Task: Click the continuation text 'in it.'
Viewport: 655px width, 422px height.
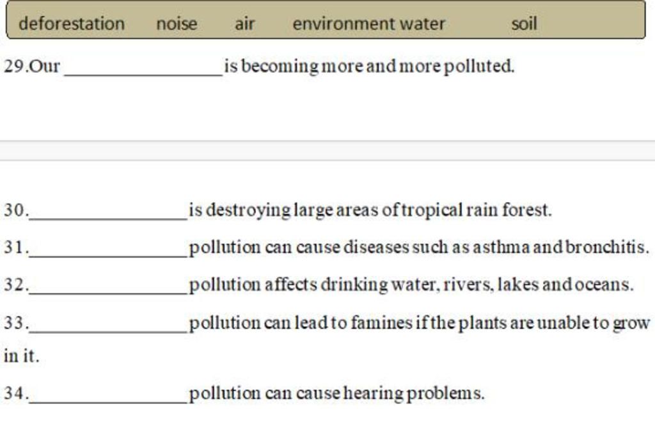Action: 21,356
